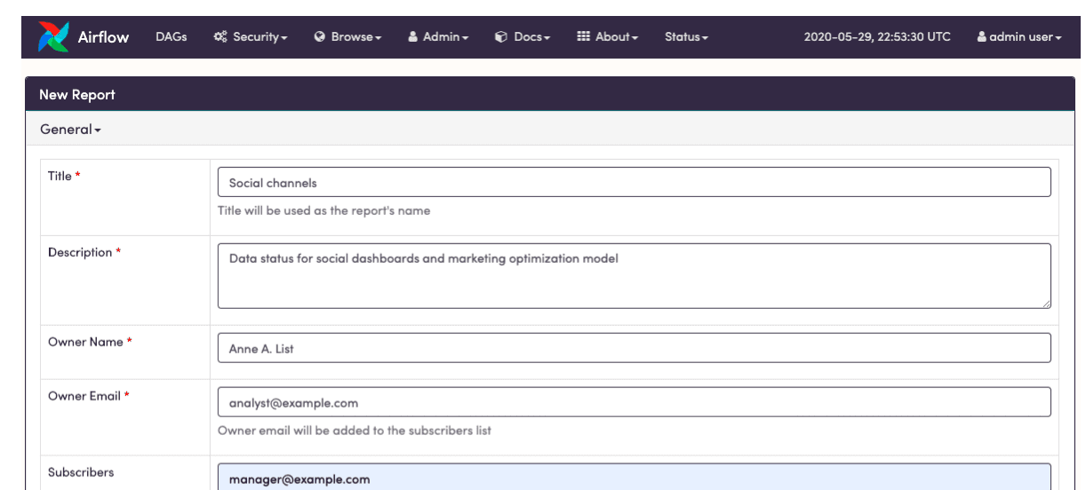The image size is (1086, 490).
Task: Select the Owner Name input field
Action: pyautogui.click(x=634, y=348)
